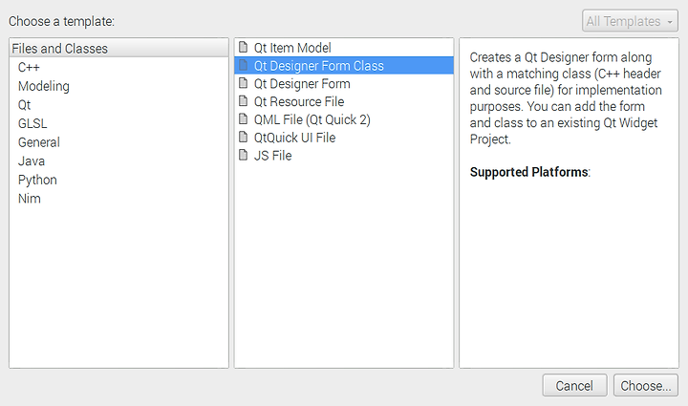Screen dimensions: 688x406
Task: Click the Files and Classes header
Action: point(118,48)
